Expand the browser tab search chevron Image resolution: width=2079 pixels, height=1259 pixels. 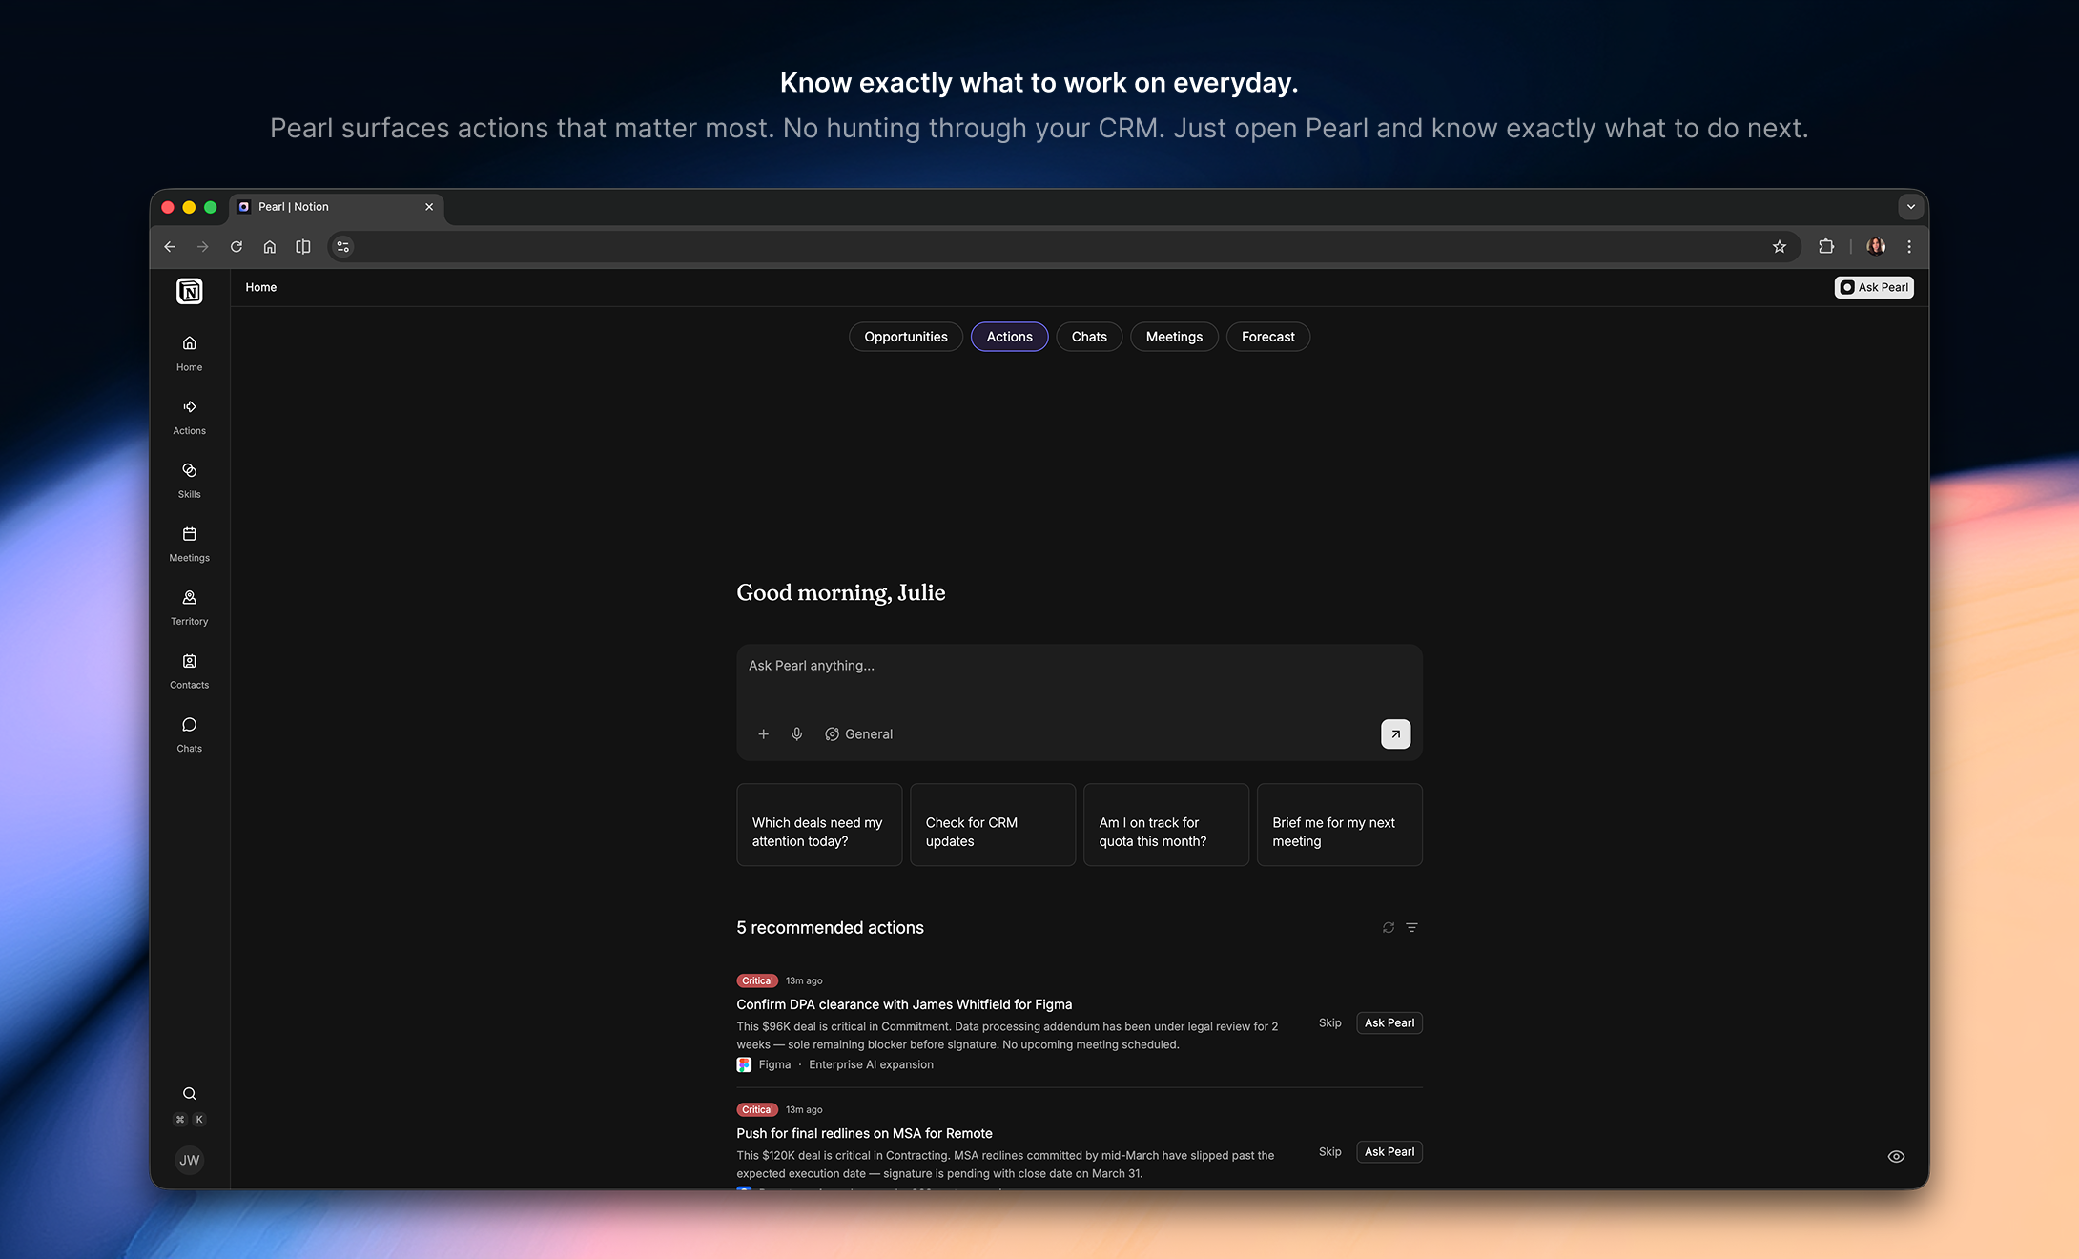click(x=1910, y=207)
